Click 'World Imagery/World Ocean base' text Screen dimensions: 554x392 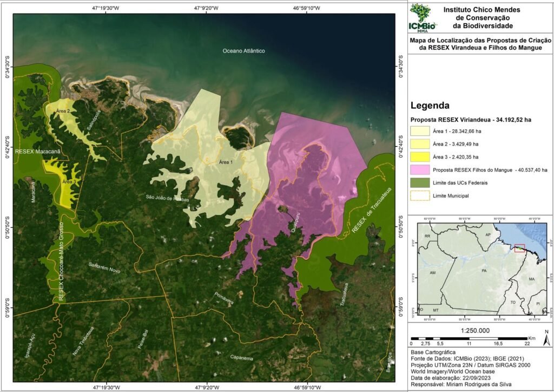453,371
